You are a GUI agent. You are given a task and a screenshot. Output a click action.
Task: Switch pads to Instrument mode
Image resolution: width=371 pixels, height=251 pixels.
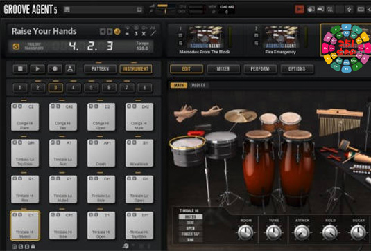click(136, 69)
